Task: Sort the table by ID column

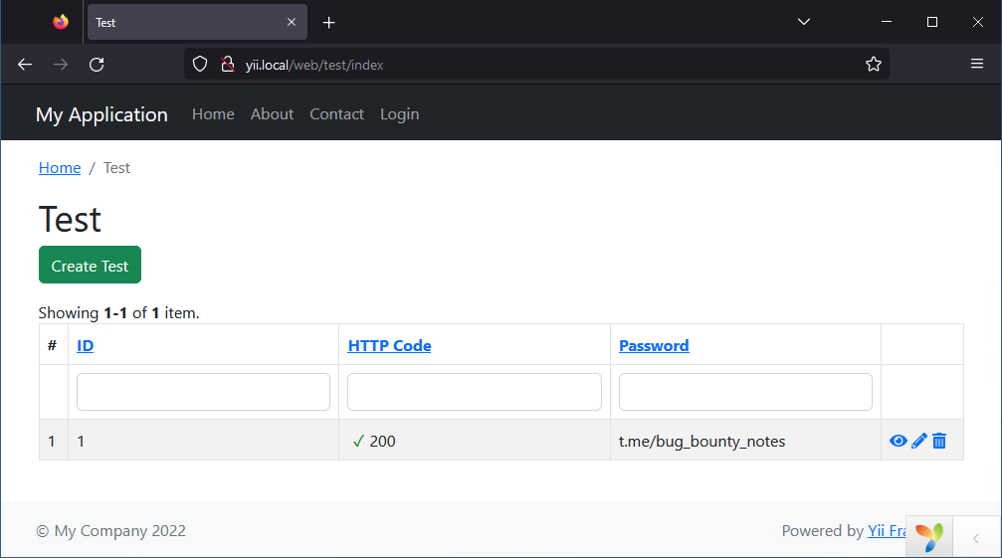Action: point(85,346)
